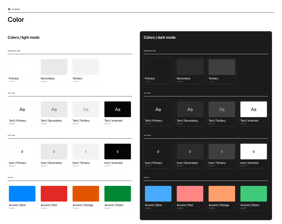Select the dark mode Accent / Green swatch

pyautogui.click(x=254, y=194)
